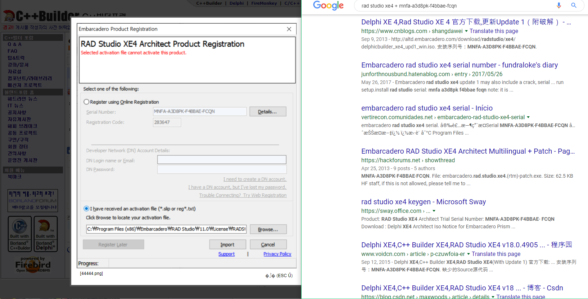Click the activation file path field
Image resolution: width=588 pixels, height=299 pixels.
(x=166, y=229)
